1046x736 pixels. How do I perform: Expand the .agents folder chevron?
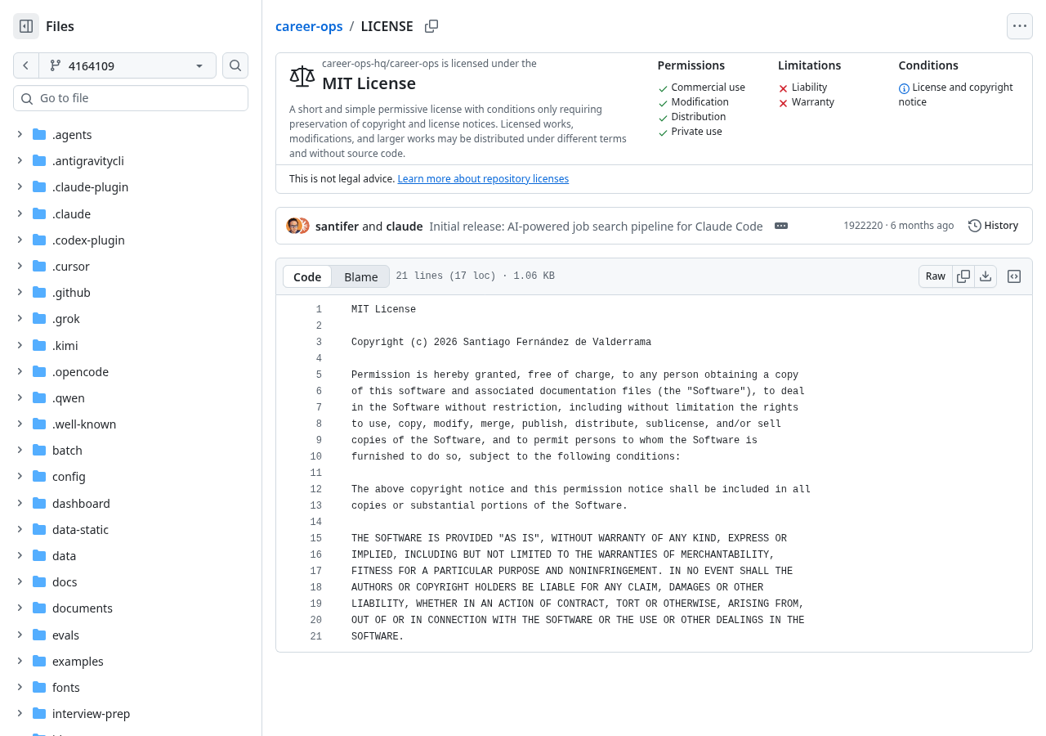tap(20, 134)
